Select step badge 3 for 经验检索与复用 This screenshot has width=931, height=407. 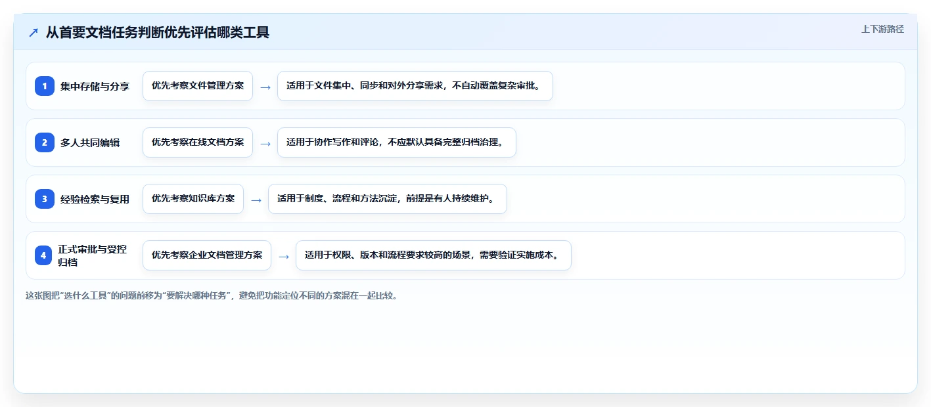pyautogui.click(x=45, y=199)
